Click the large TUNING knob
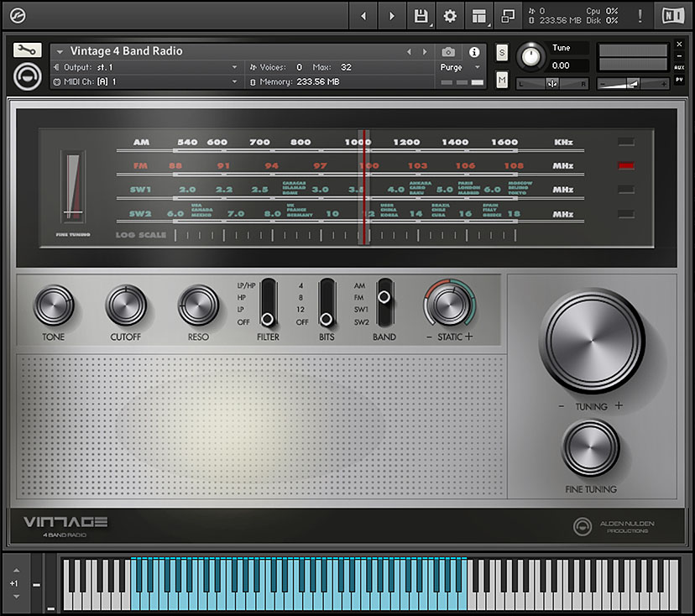This screenshot has width=695, height=616. click(x=592, y=340)
